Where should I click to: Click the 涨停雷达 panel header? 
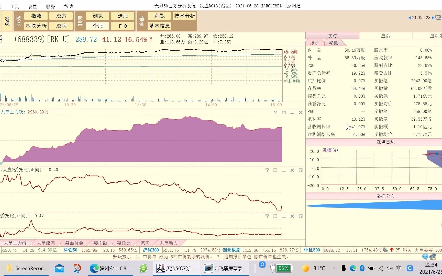click(386, 142)
